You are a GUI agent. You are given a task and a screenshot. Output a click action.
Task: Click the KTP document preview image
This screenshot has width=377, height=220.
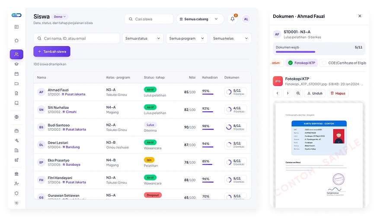coord(319,138)
